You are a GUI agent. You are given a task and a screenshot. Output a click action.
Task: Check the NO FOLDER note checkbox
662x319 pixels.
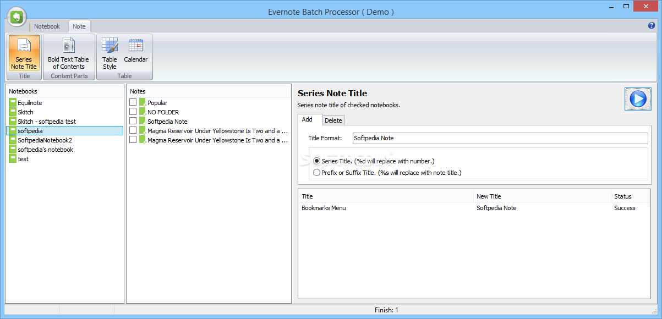pos(133,112)
